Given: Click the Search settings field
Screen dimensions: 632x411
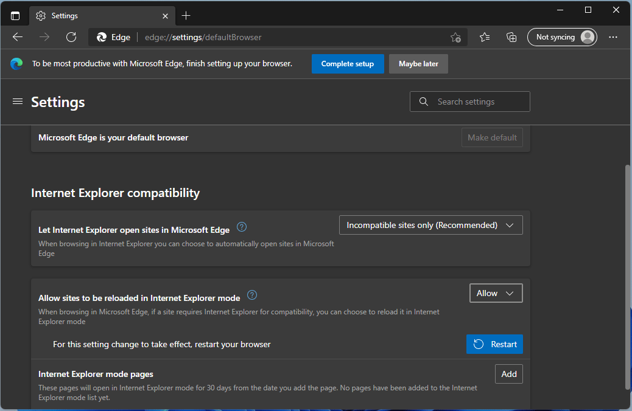Looking at the screenshot, I should coord(469,102).
